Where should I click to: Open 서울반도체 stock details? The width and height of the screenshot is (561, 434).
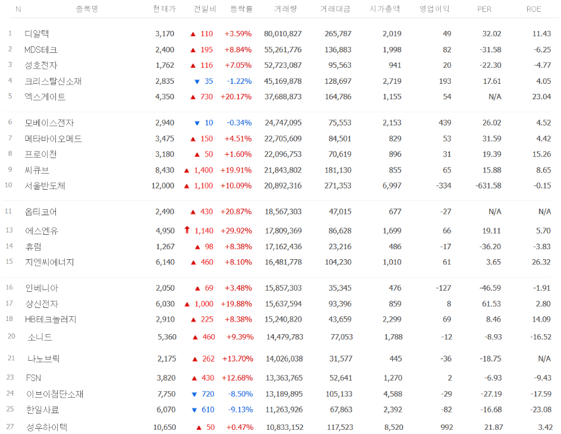[x=45, y=185]
